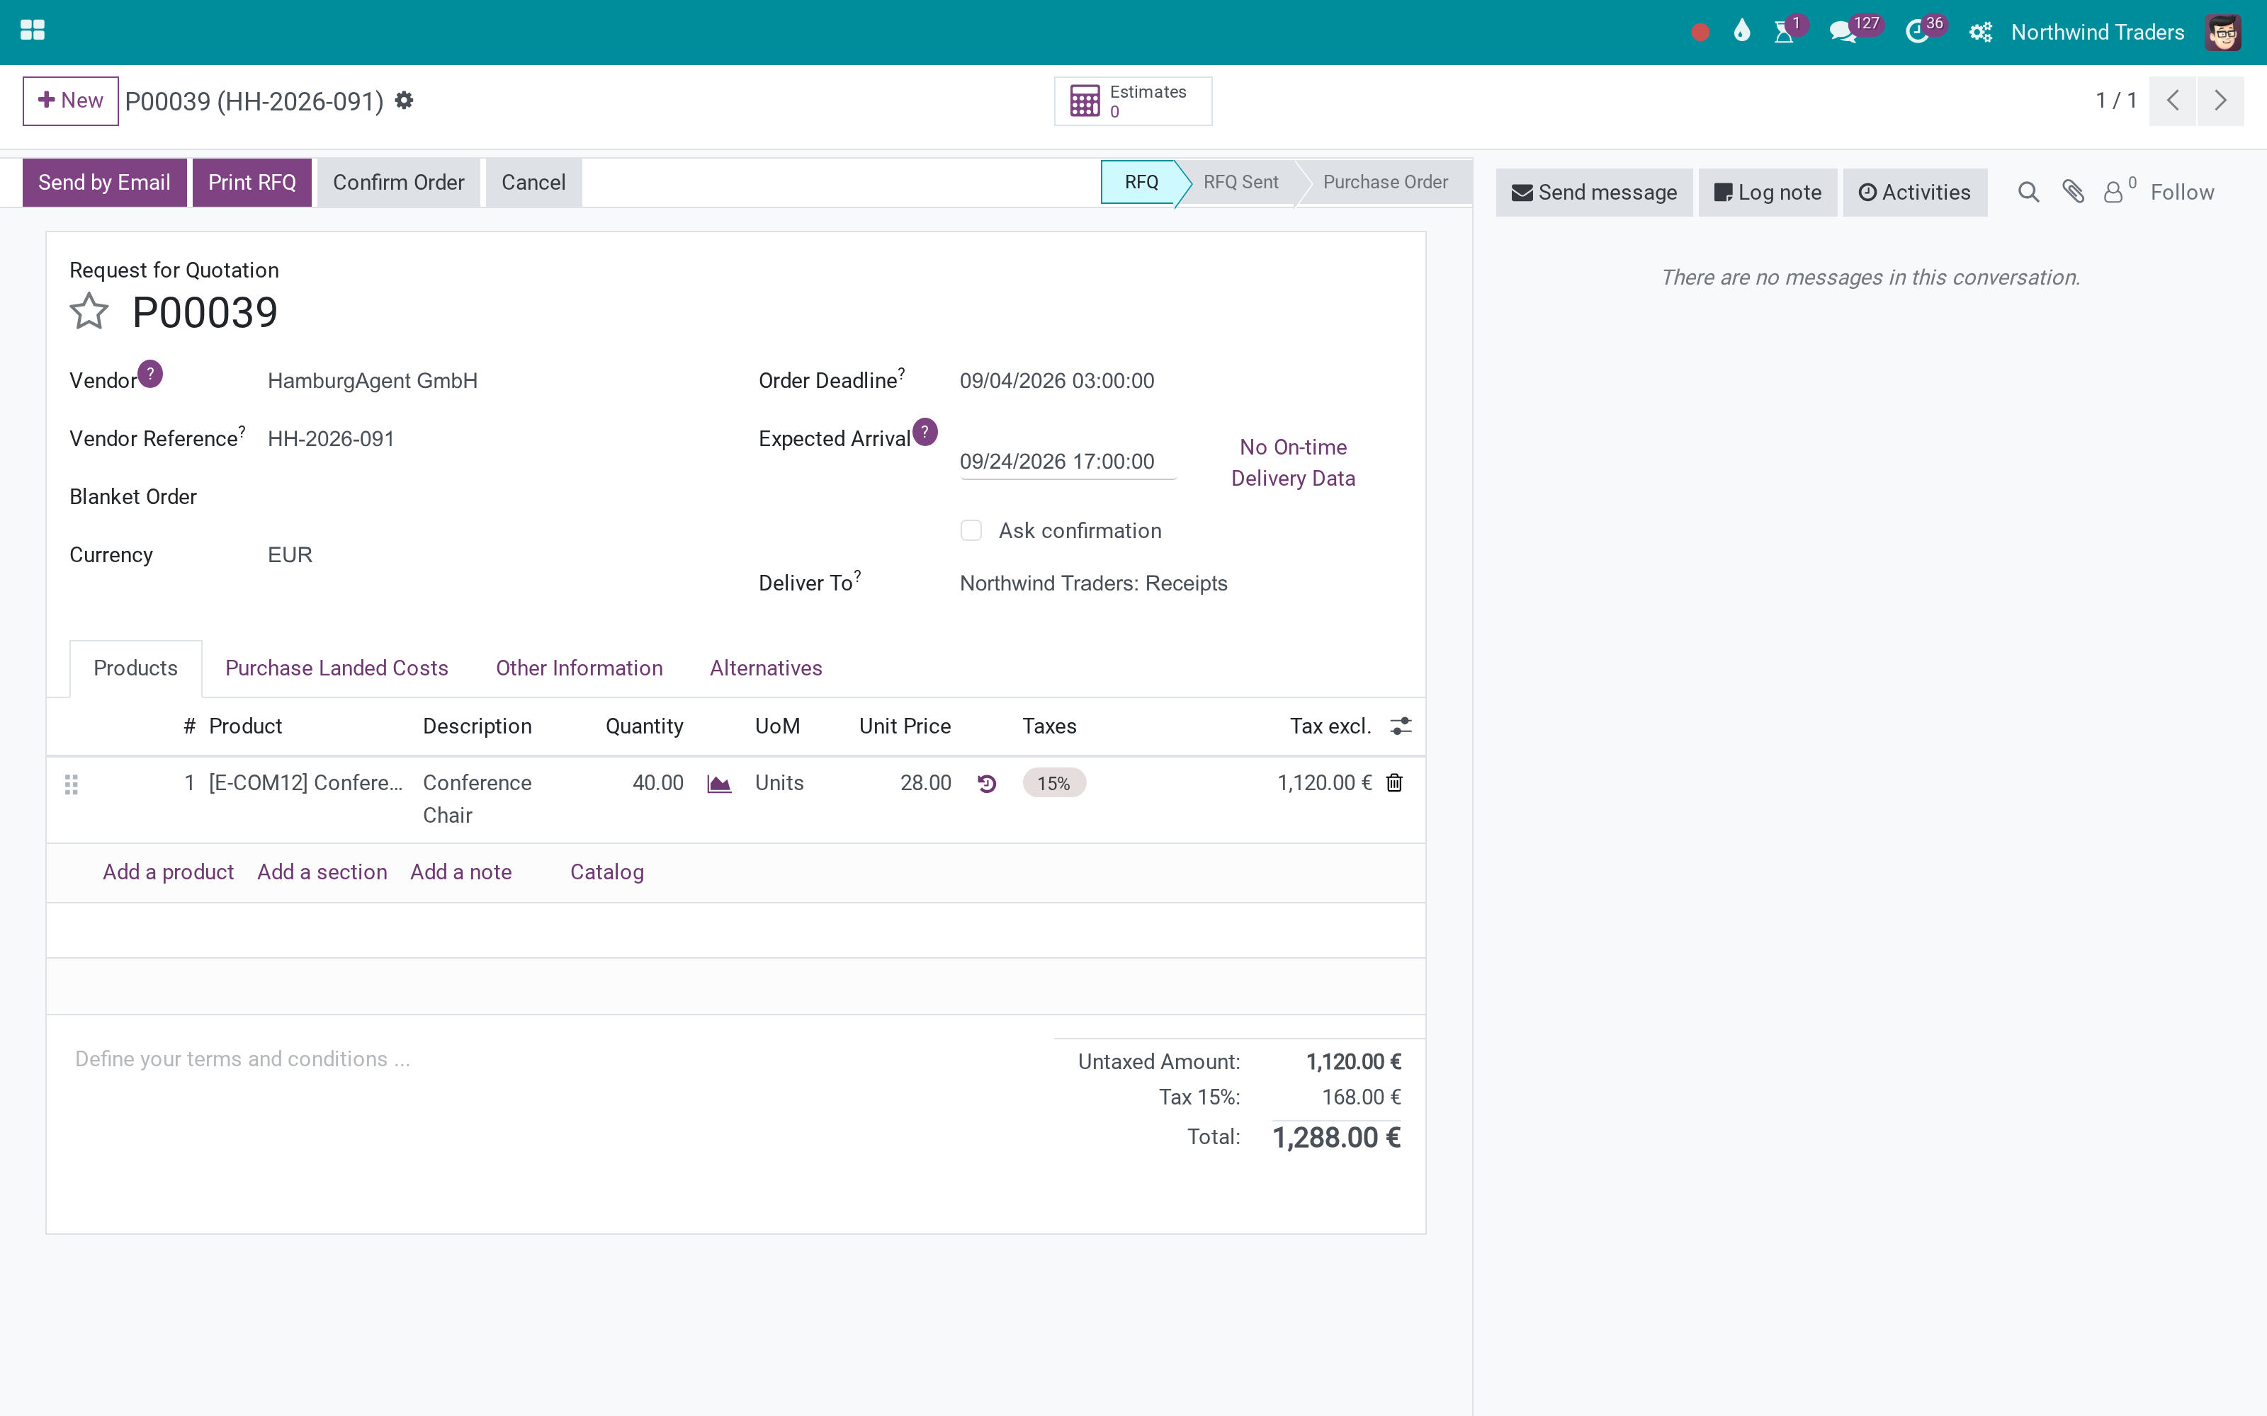
Task: Click the red recording dot icon
Action: (1700, 33)
